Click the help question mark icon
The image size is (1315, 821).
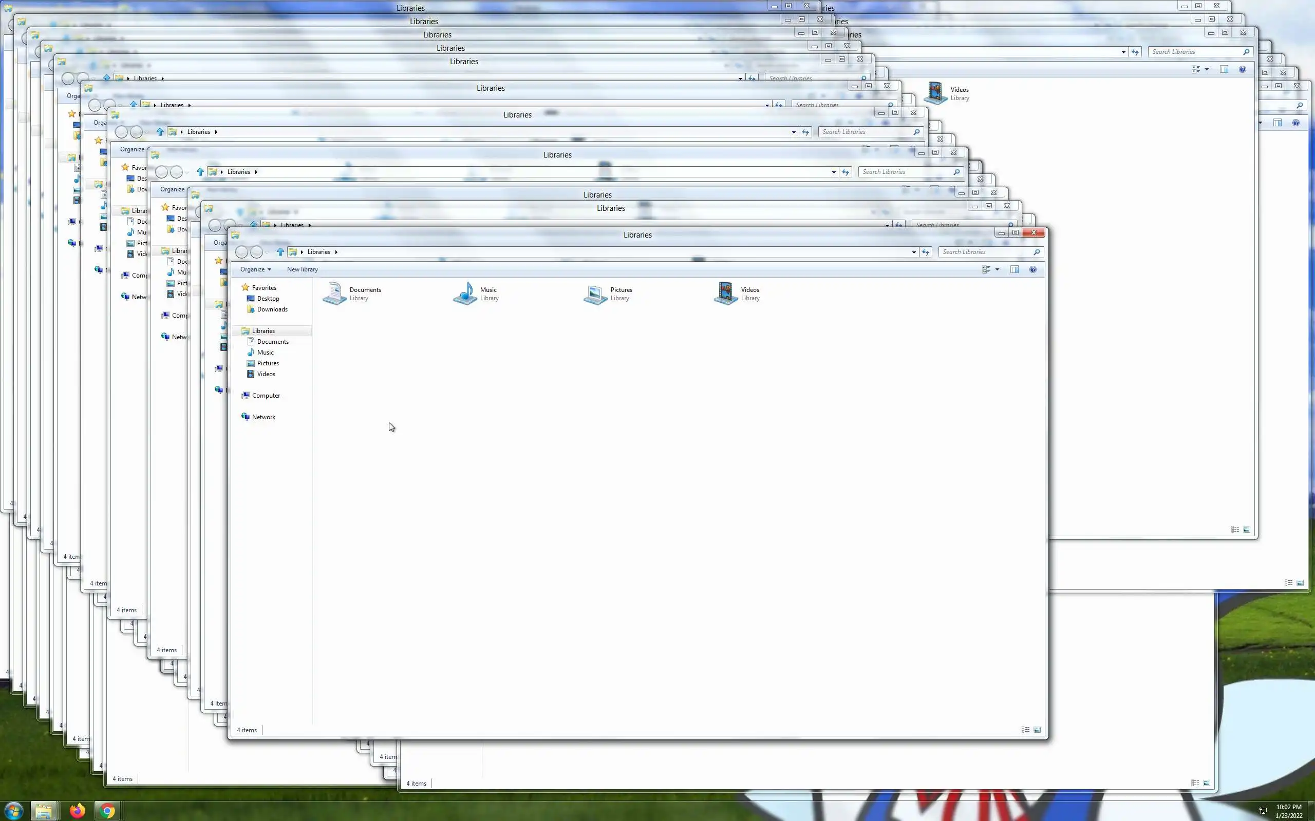click(1033, 269)
